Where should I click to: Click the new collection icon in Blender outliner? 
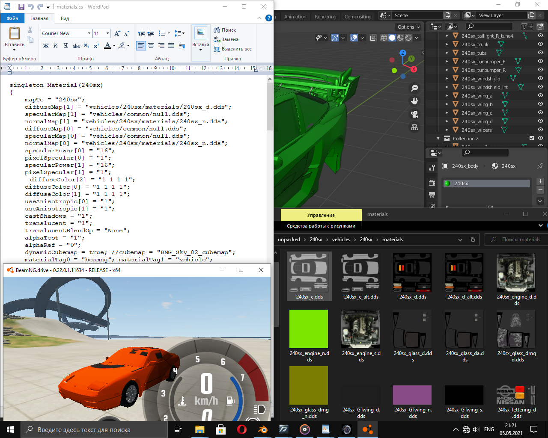point(539,27)
